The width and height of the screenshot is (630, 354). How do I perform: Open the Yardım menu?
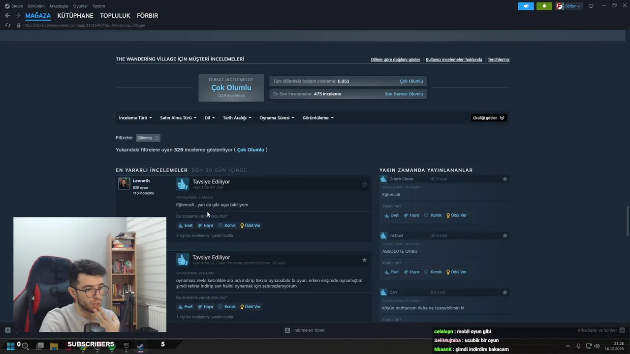98,6
